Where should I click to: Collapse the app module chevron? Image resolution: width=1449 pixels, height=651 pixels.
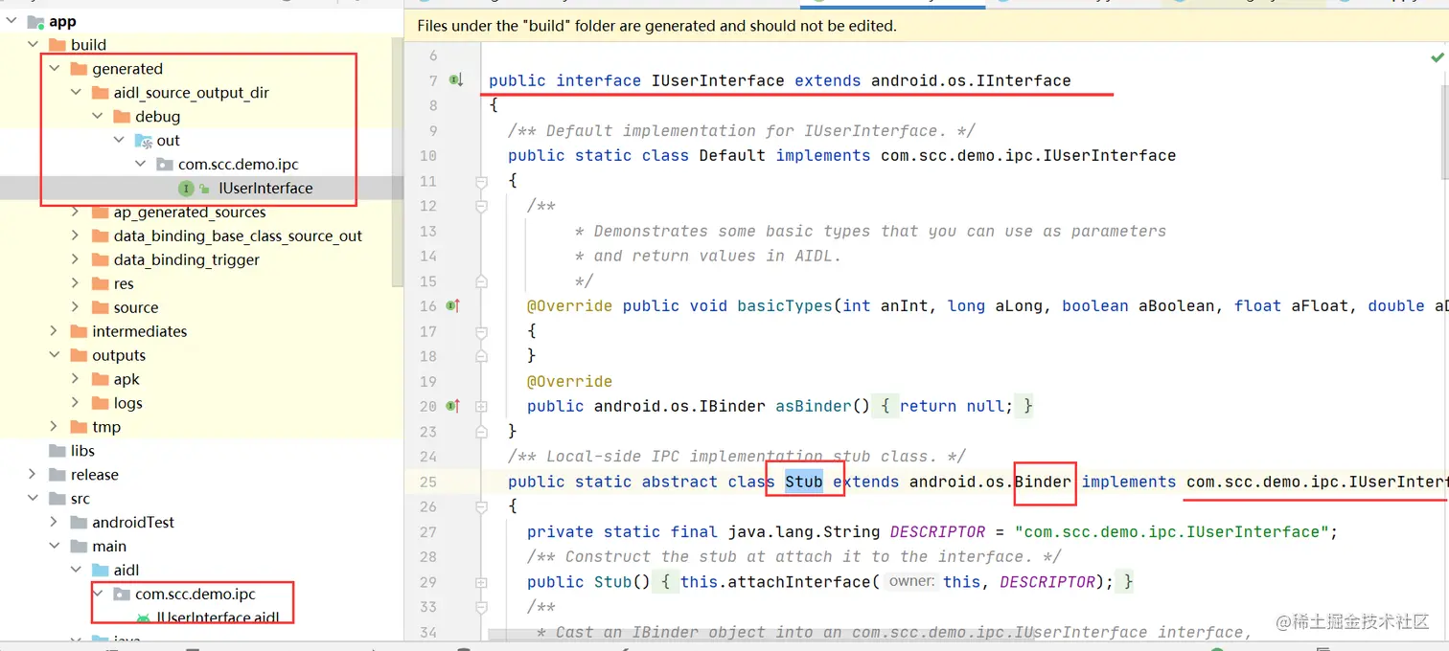[x=12, y=22]
